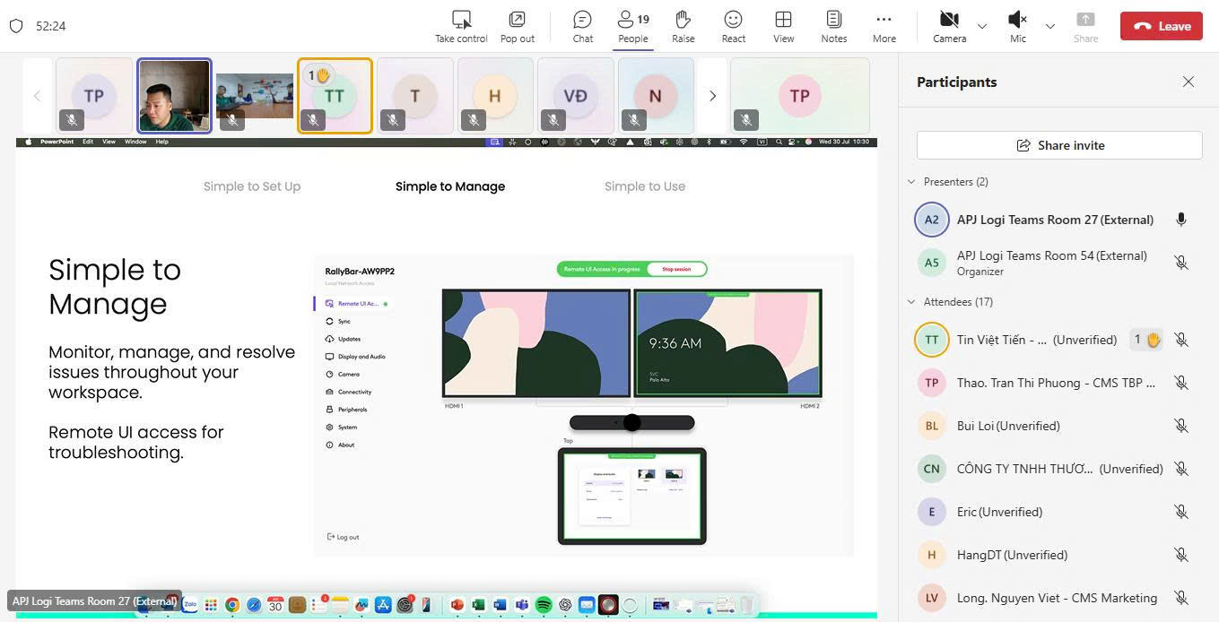Click the Share invite button

pyautogui.click(x=1059, y=145)
